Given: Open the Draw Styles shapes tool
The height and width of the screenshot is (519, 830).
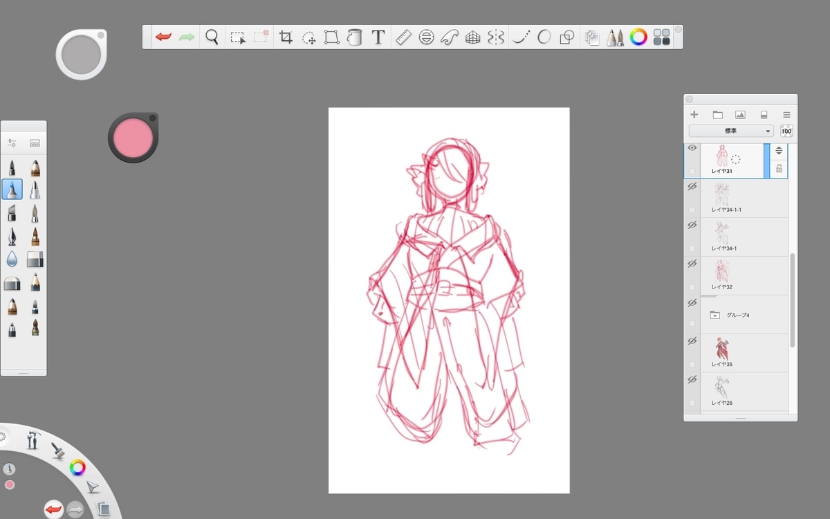Looking at the screenshot, I should click(567, 37).
